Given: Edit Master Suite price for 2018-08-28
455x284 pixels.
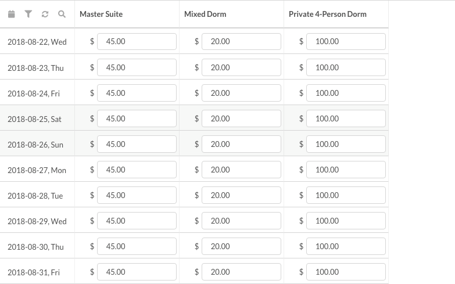Looking at the screenshot, I should pyautogui.click(x=137, y=195).
